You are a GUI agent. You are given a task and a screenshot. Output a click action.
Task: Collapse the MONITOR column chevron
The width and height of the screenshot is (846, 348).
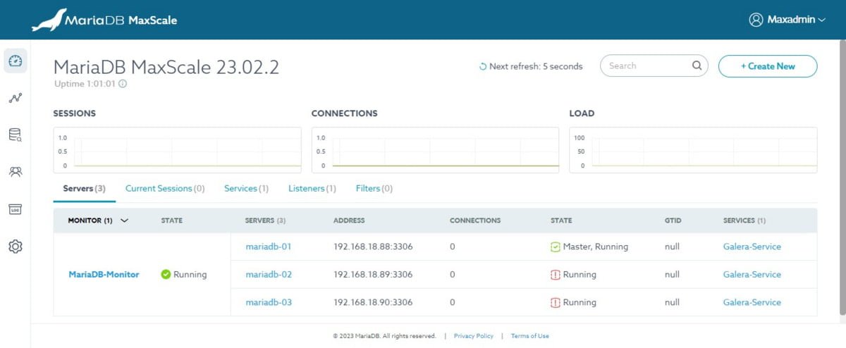click(x=125, y=220)
